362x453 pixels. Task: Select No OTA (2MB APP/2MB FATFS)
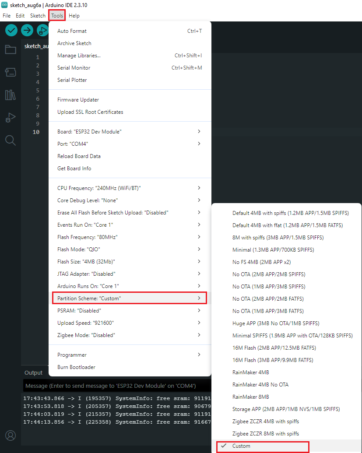click(286, 299)
